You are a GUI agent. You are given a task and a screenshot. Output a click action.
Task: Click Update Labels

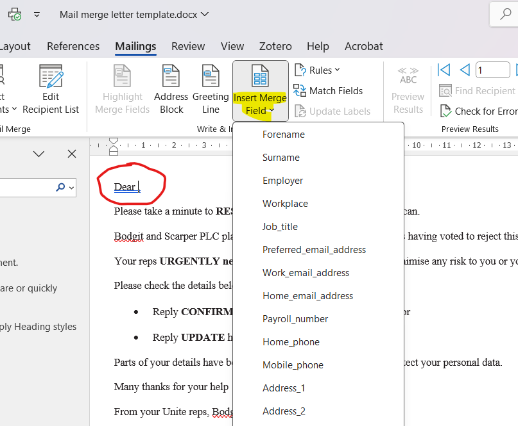[x=332, y=111]
